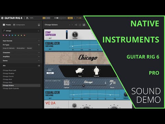Click the greyed save-as icon in rack header
The width and height of the screenshot is (165, 124).
(x=80, y=25)
